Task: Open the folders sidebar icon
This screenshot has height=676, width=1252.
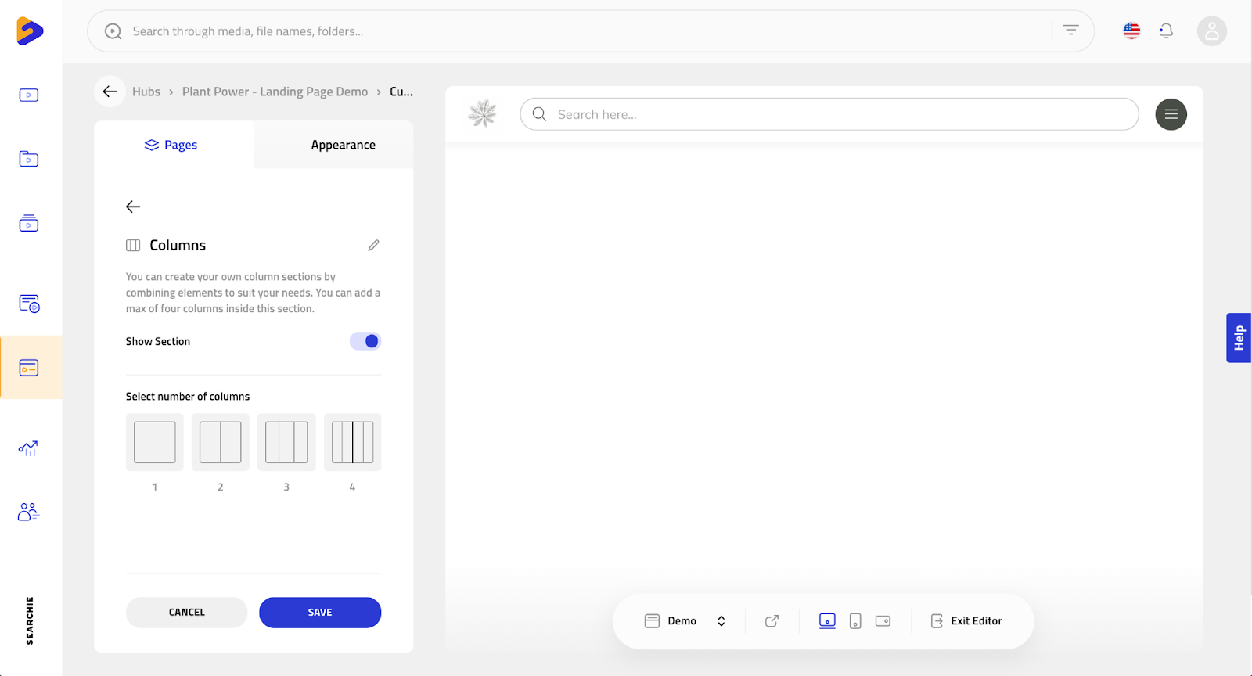Action: (x=29, y=159)
